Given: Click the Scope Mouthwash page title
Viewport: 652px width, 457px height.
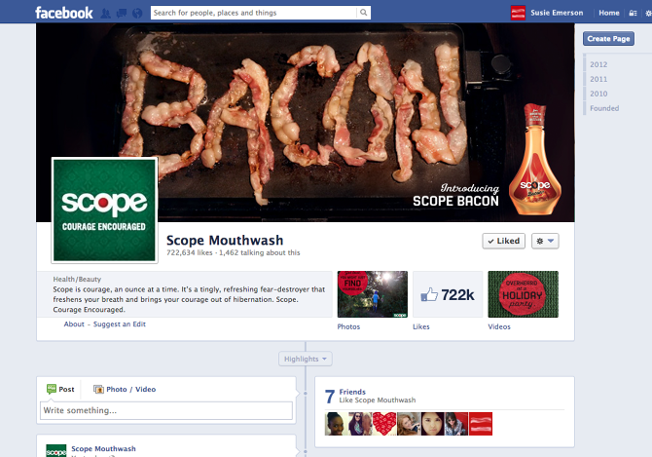Looking at the screenshot, I should [x=225, y=240].
